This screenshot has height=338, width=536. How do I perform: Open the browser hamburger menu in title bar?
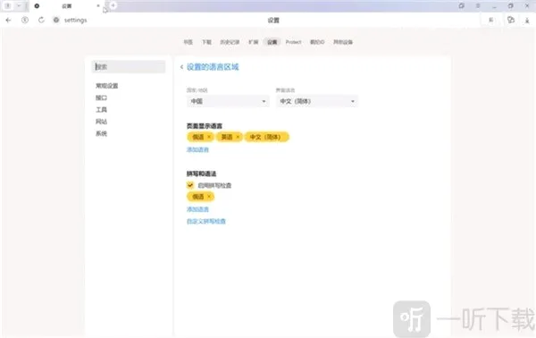coord(478,6)
